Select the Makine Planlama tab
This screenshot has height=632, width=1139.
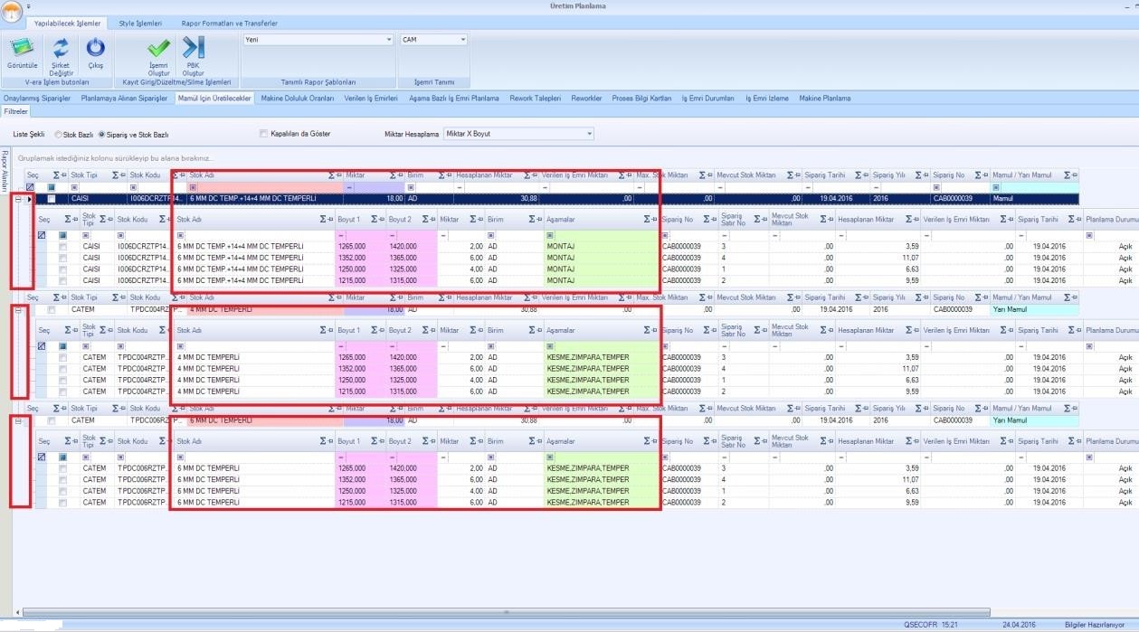coord(825,98)
